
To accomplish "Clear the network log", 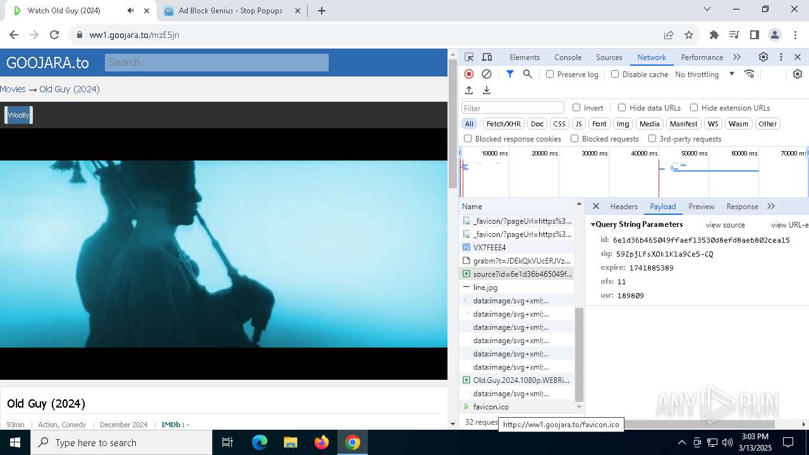I will pyautogui.click(x=487, y=74).
